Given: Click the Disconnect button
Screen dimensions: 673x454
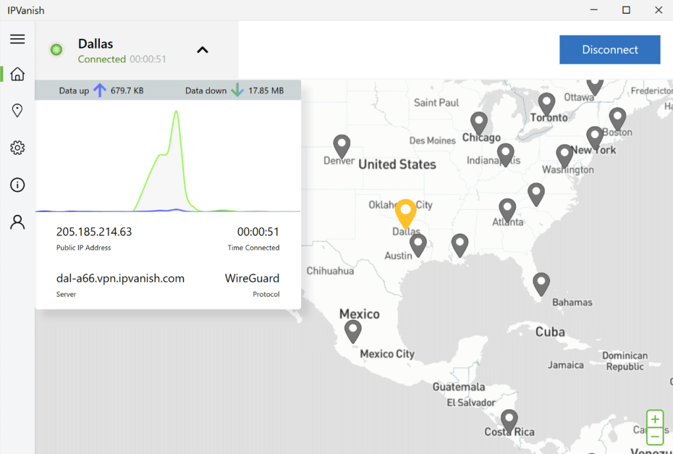Looking at the screenshot, I should pyautogui.click(x=609, y=49).
